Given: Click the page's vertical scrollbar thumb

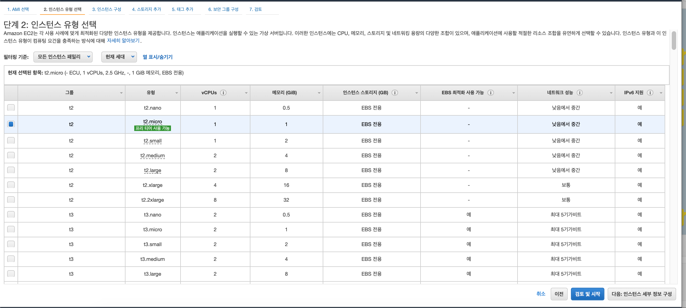Looking at the screenshot, I should (674, 41).
